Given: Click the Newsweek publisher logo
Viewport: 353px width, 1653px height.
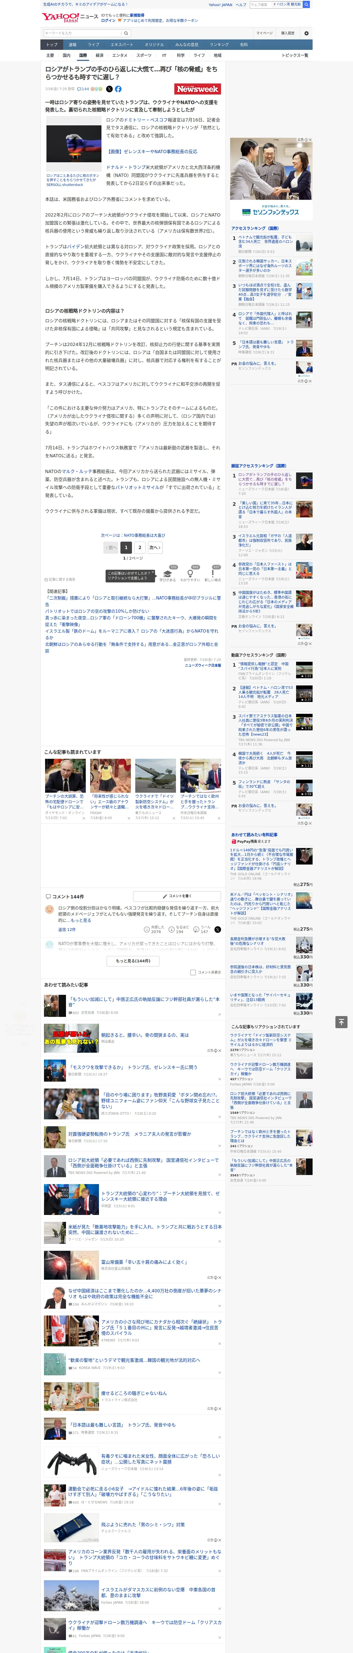Looking at the screenshot, I should pyautogui.click(x=197, y=89).
